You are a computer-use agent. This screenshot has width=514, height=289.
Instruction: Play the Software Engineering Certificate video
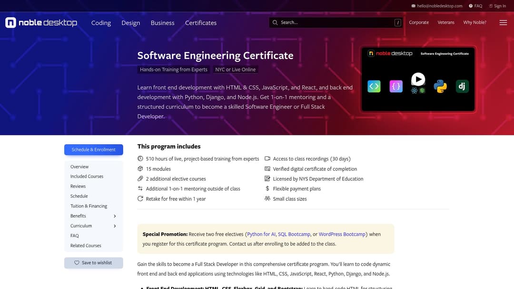pos(418,79)
